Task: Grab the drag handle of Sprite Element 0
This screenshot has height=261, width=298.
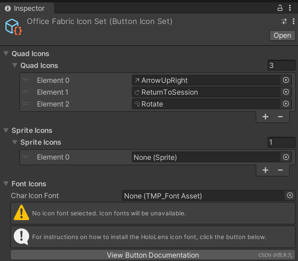Action: (25, 157)
